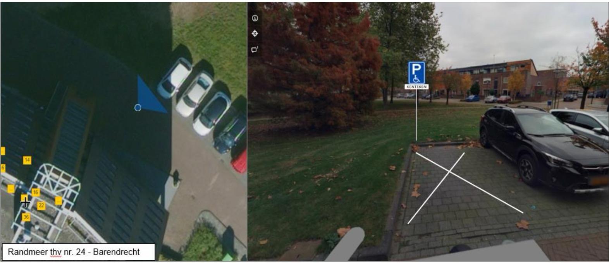Click the KENTEKEN plate under the sign

pos(416,87)
